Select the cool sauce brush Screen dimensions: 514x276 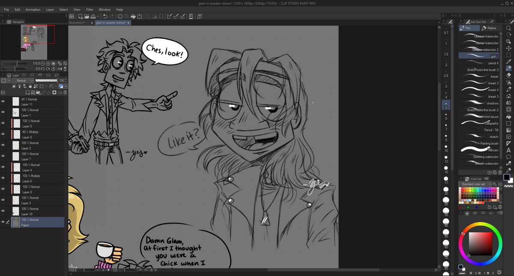tap(479, 116)
